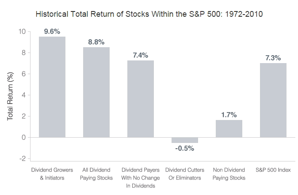Select the 'S&P 500 Index' category label
298x195 pixels.
[273, 170]
